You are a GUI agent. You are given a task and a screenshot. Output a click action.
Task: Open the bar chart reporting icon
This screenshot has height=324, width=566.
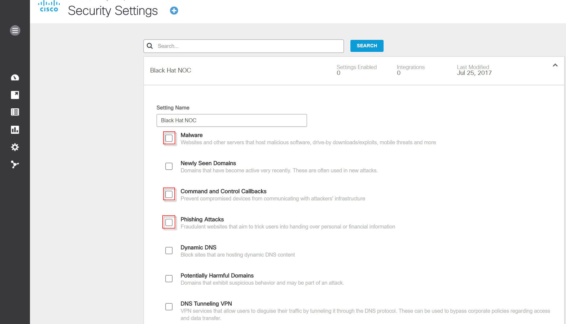(x=15, y=130)
